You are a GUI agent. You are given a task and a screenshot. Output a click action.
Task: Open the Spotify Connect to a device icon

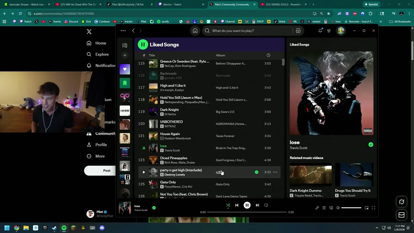(x=331, y=208)
